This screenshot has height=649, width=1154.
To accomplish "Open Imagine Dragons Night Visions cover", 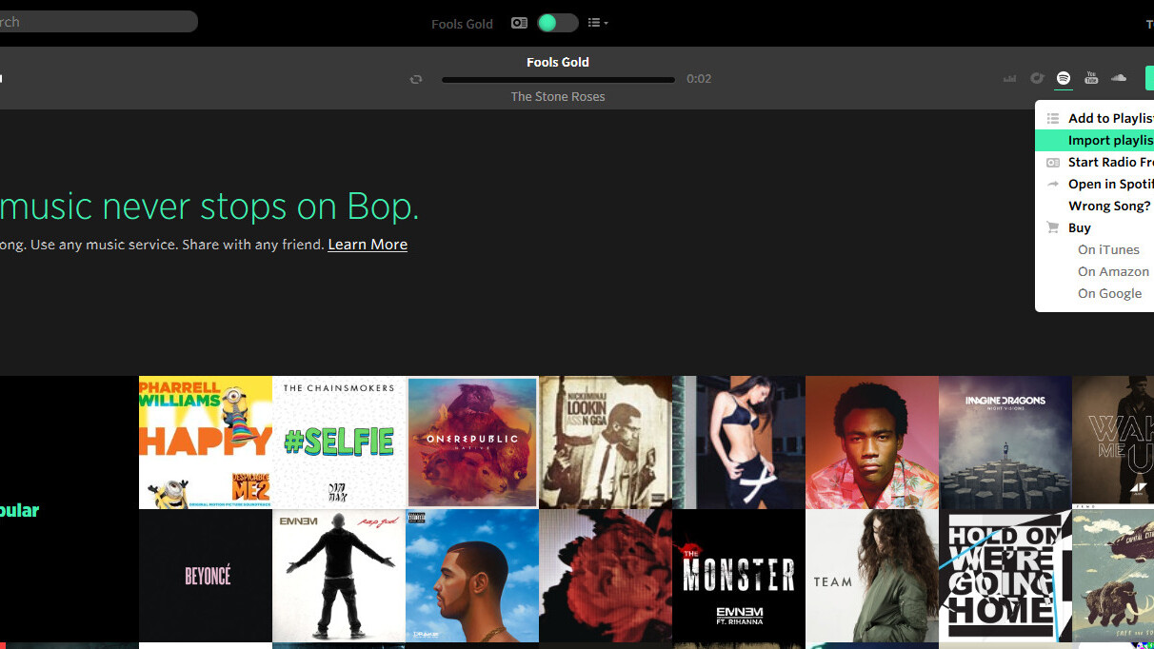I will (x=1005, y=442).
